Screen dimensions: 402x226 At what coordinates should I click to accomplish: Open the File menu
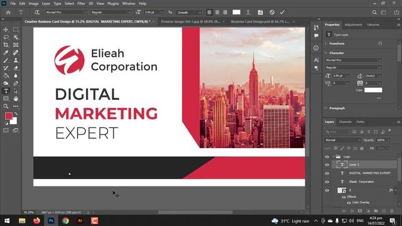click(13, 4)
